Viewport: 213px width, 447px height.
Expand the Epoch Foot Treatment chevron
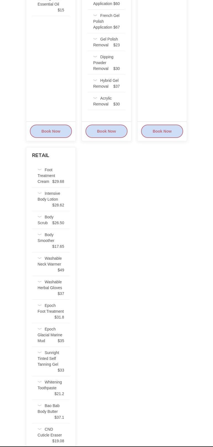pyautogui.click(x=40, y=305)
